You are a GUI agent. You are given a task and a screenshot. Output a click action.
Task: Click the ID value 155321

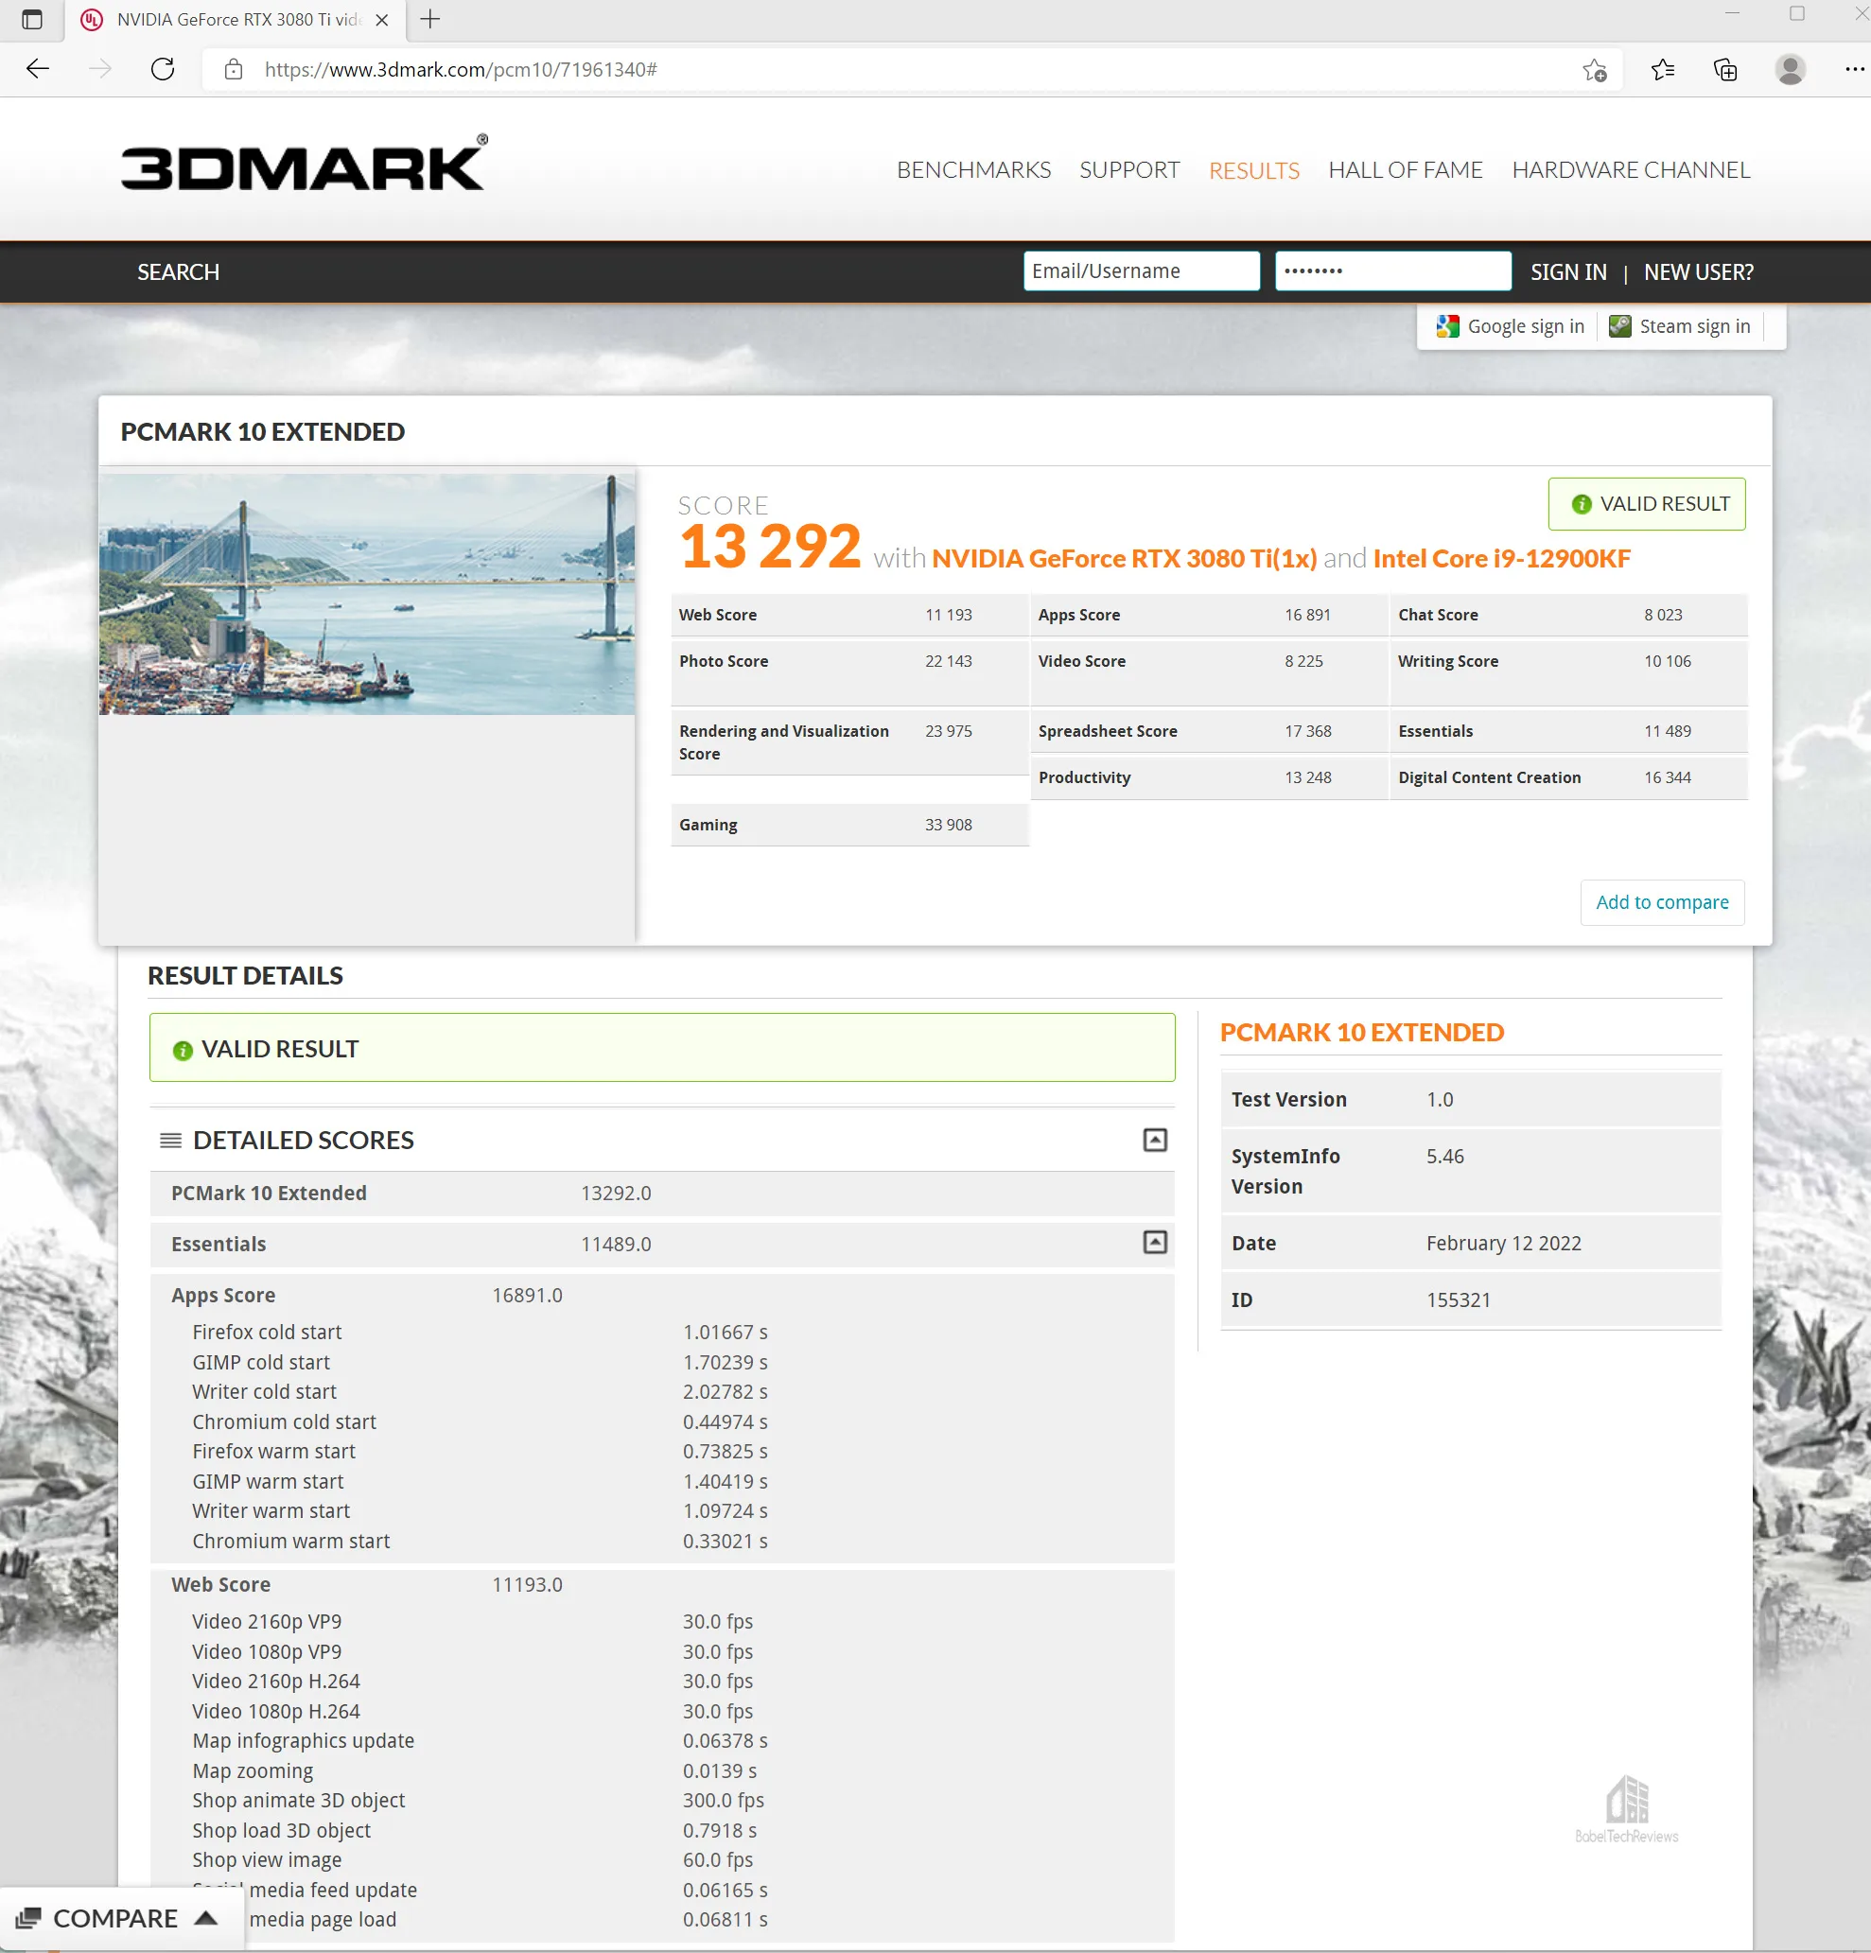(x=1458, y=1300)
